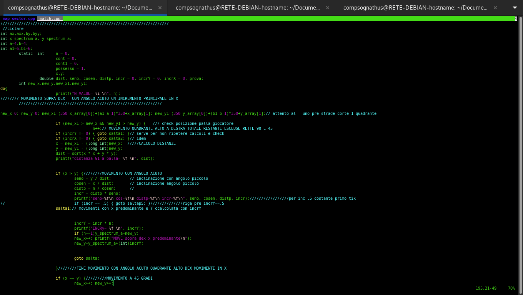The width and height of the screenshot is (523, 295).
Task: Click the printf "distanza G1 a palla" line
Action: (105, 158)
